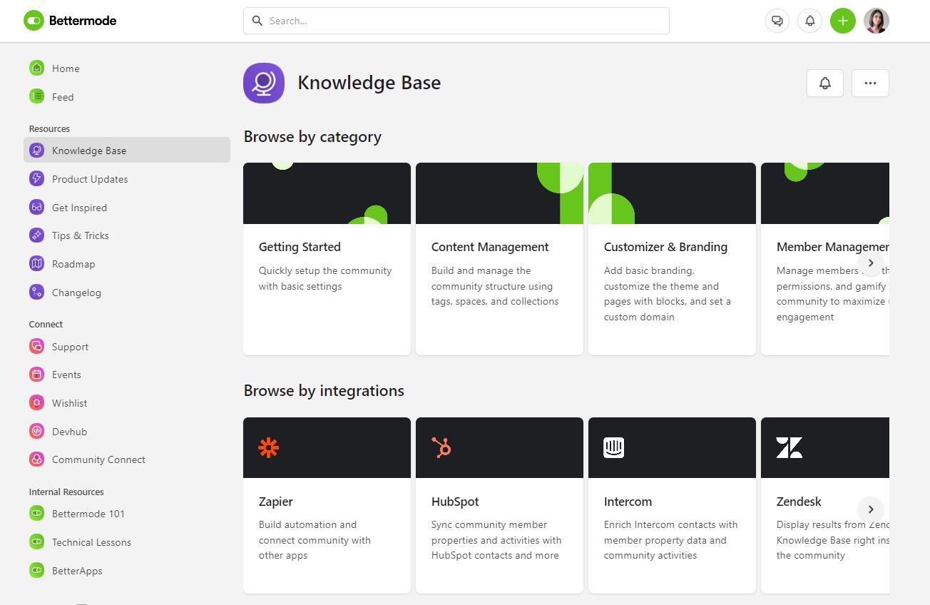
Task: Click the Support sidebar icon
Action: click(36, 347)
